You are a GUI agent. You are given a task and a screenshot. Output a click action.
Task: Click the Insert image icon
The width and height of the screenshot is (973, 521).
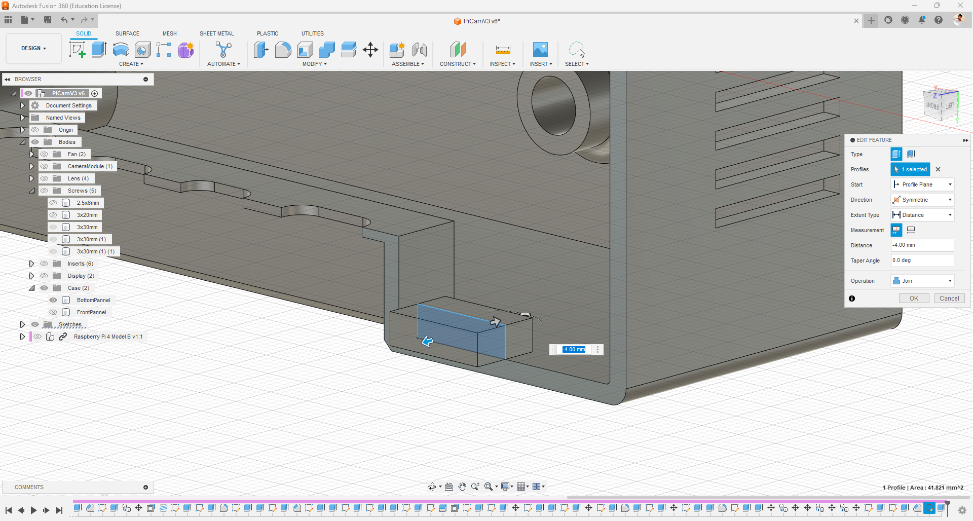click(540, 50)
